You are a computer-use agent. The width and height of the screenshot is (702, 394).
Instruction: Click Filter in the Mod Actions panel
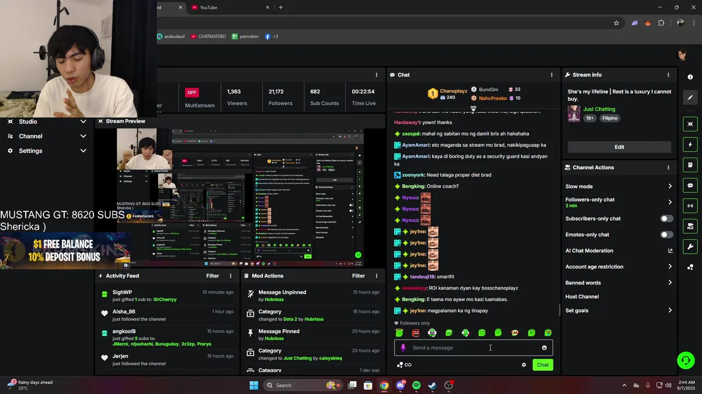click(358, 276)
